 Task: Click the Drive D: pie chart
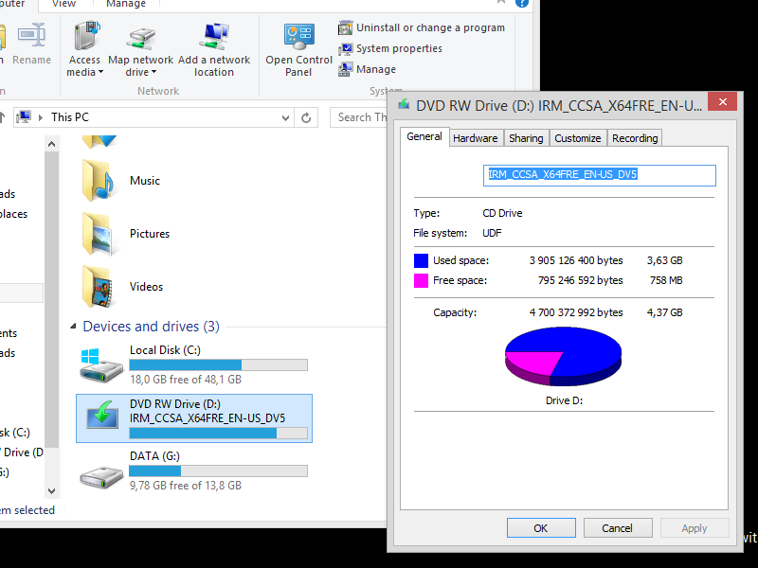click(563, 357)
